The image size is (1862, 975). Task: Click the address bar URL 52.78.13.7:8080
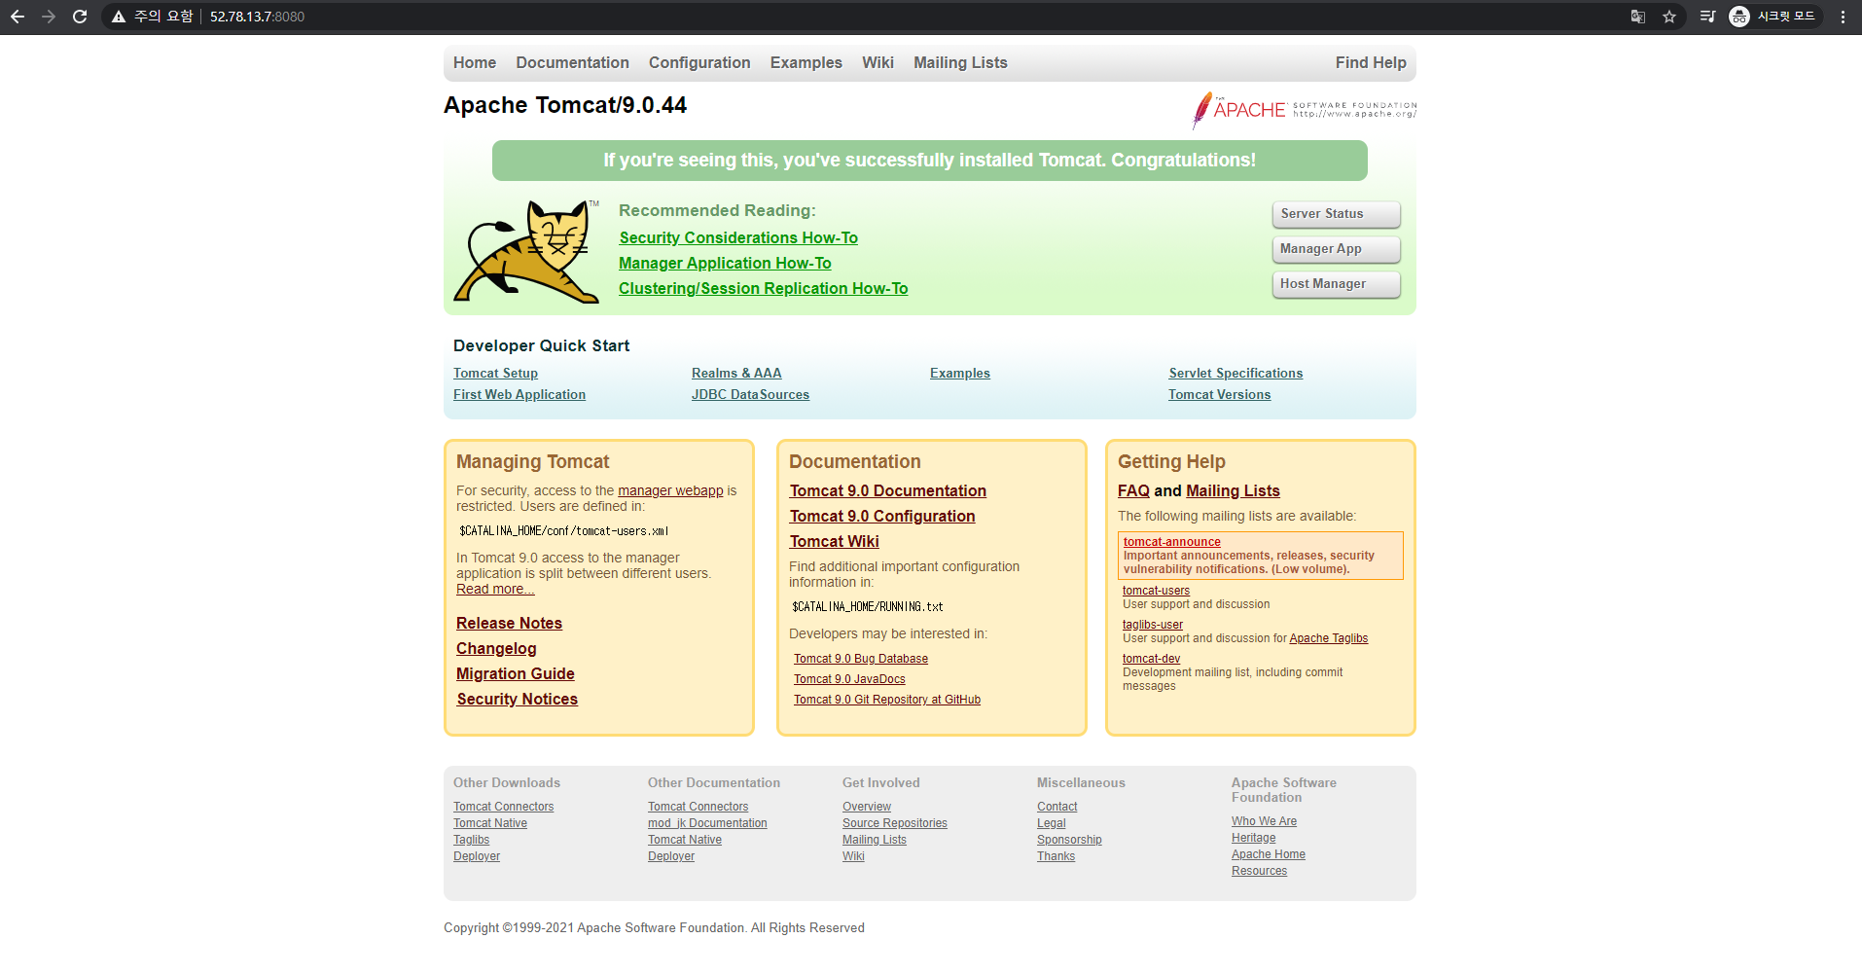click(x=257, y=17)
